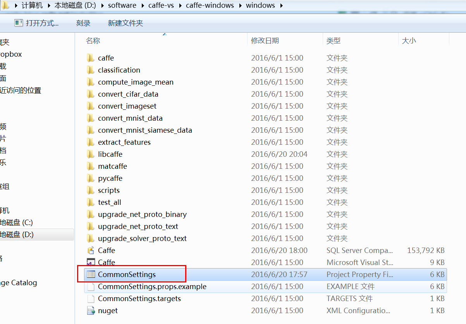Select the test_all folder icon
Image resolution: width=466 pixels, height=324 pixels.
point(91,202)
